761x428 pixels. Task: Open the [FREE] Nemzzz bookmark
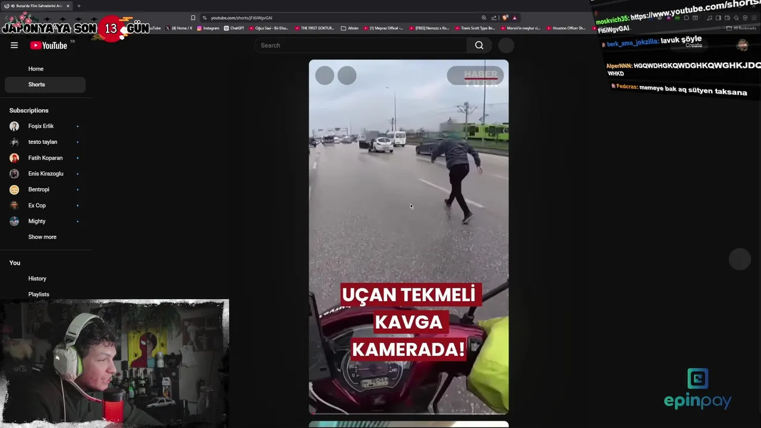coord(429,28)
